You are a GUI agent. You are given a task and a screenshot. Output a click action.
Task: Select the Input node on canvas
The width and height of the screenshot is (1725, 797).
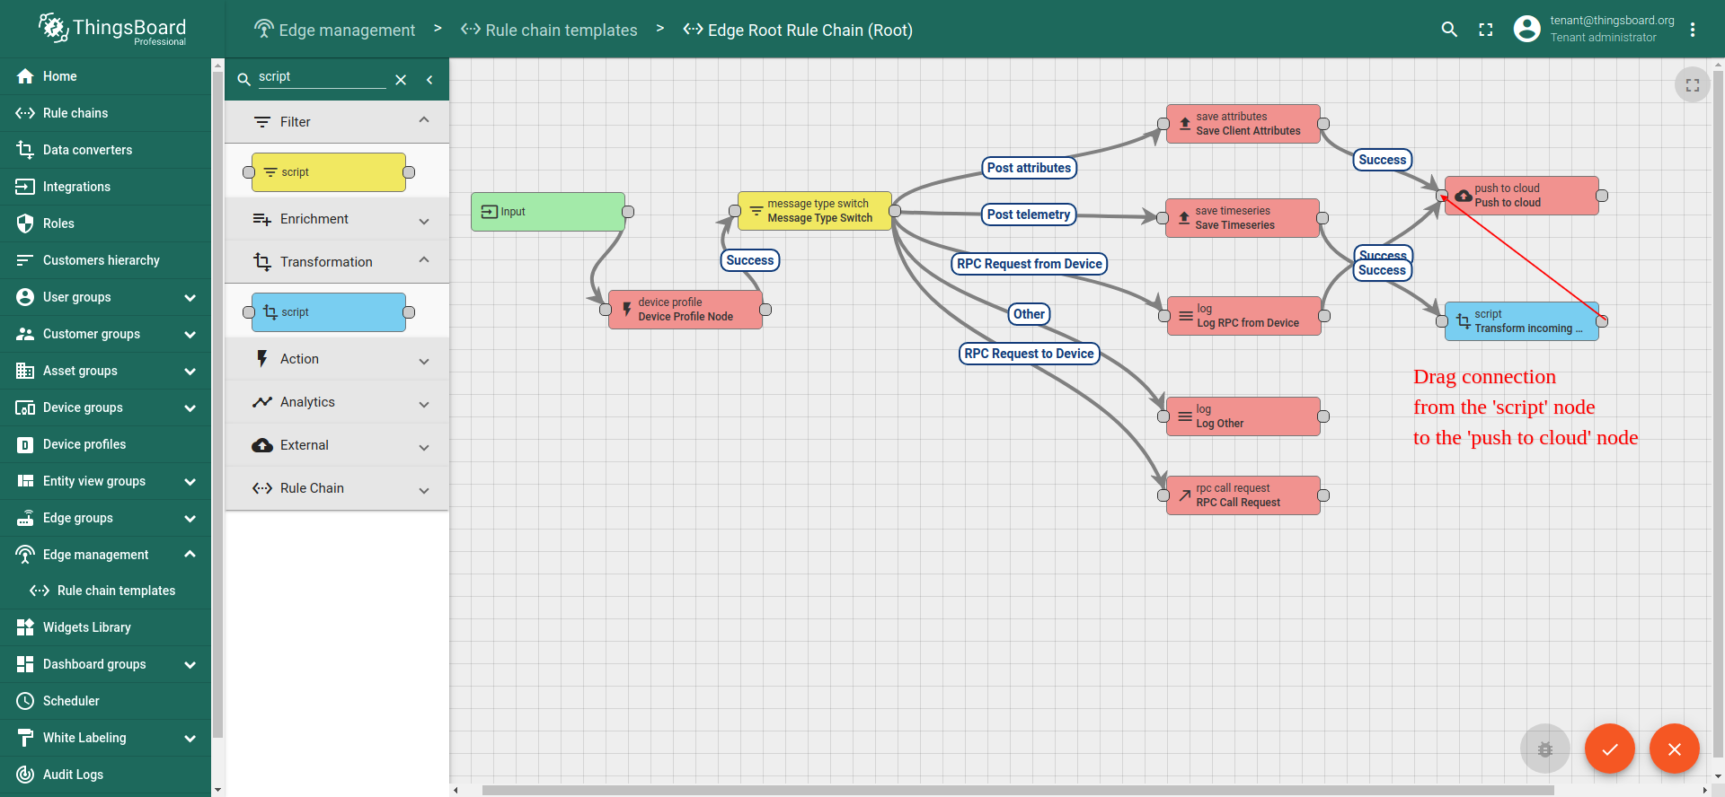(x=548, y=212)
